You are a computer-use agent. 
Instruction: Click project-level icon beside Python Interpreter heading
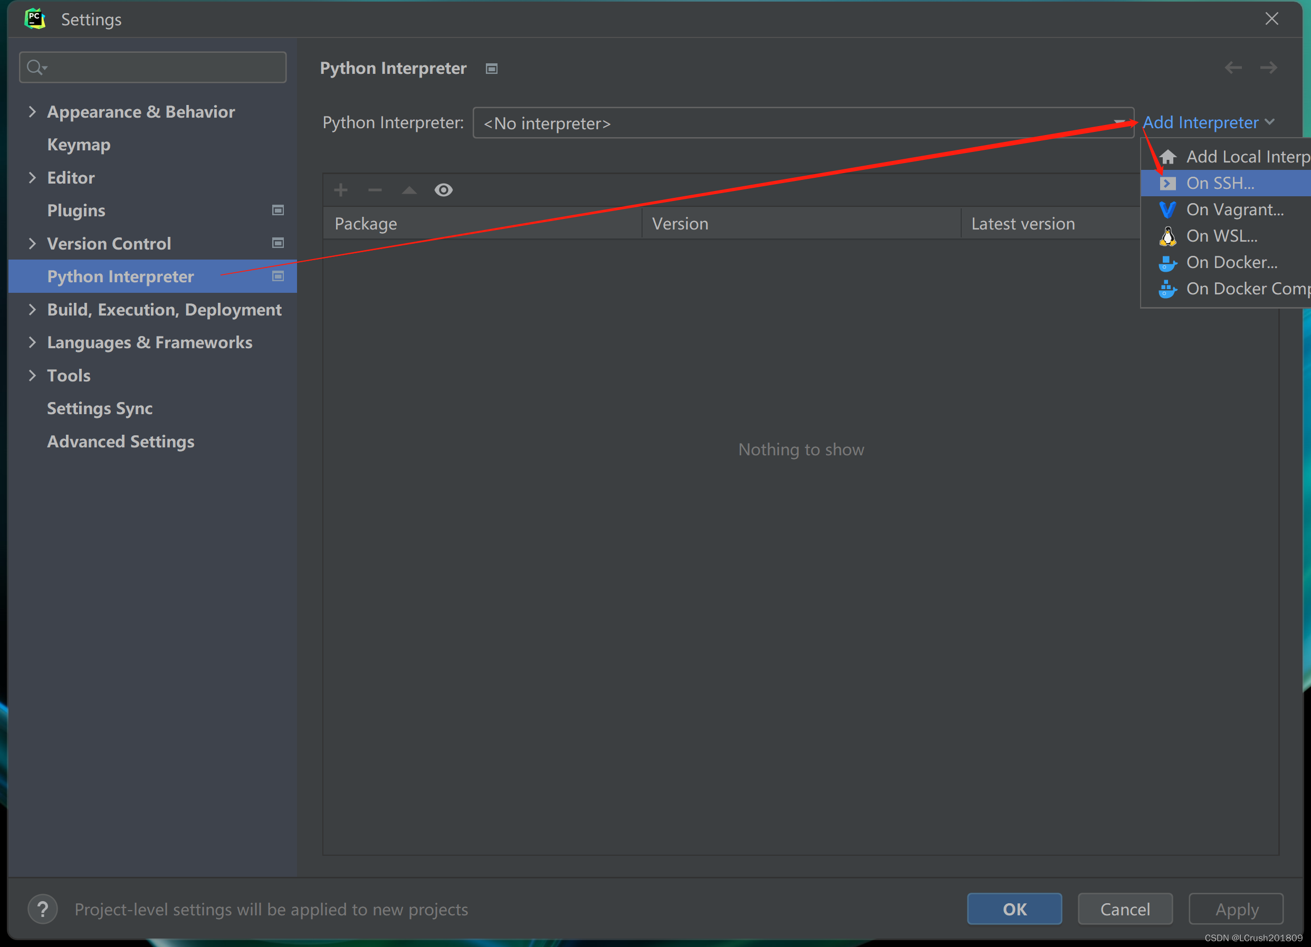[491, 69]
